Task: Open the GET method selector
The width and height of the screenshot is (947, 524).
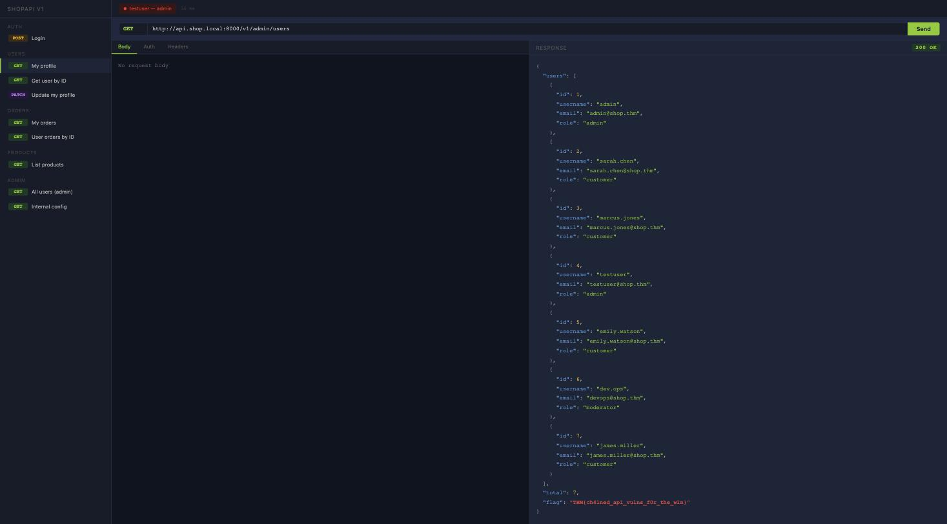Action: 133,28
